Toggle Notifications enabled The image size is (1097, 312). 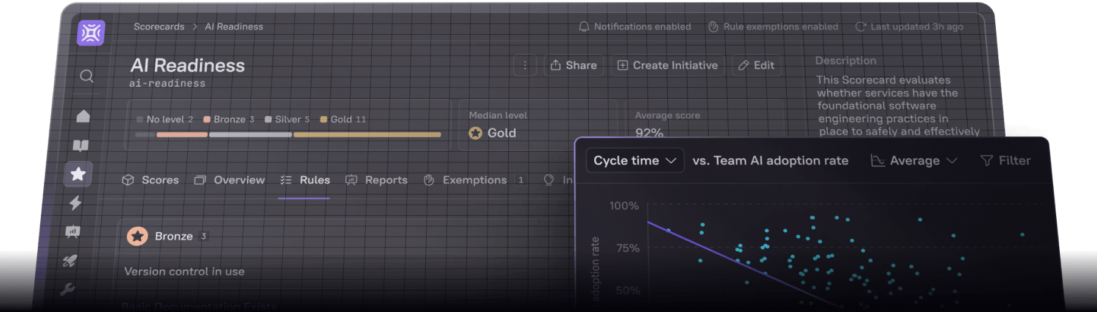[x=635, y=27]
